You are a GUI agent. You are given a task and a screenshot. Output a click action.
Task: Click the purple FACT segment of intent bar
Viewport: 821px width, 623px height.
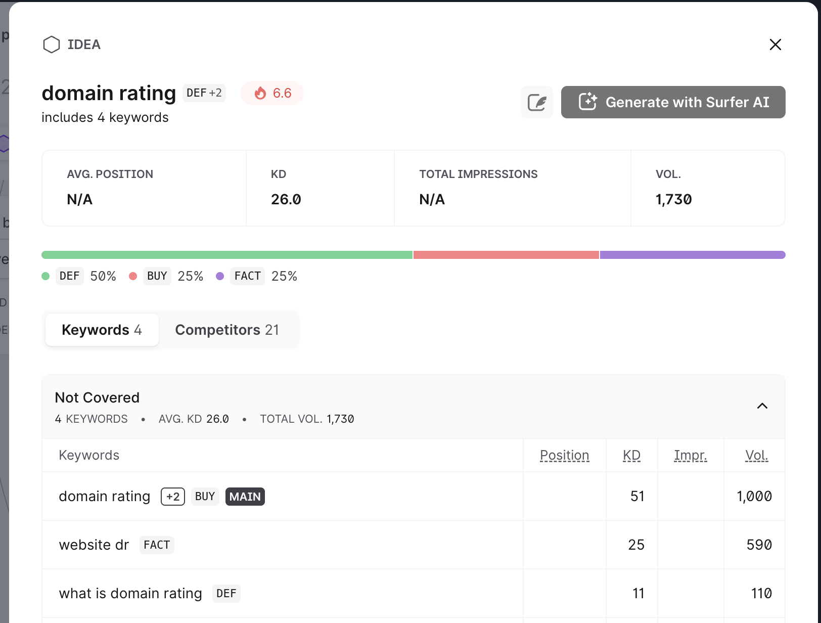[692, 255]
